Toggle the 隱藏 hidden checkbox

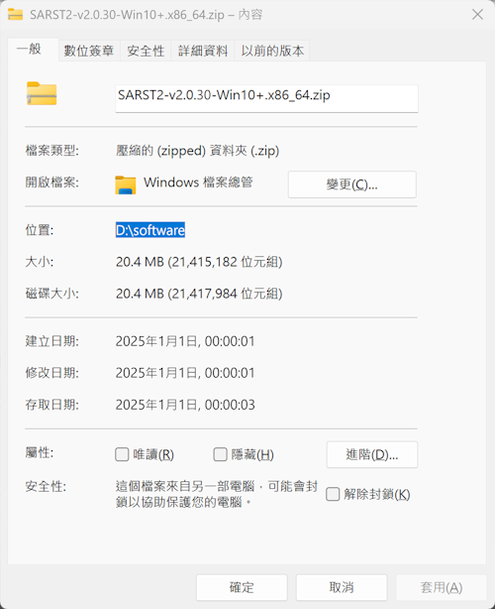[x=220, y=454]
